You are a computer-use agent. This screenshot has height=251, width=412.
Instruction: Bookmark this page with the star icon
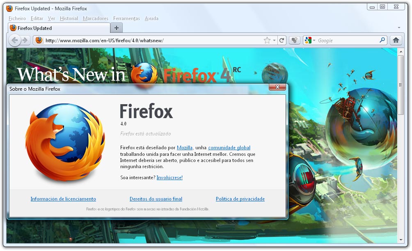click(x=267, y=40)
